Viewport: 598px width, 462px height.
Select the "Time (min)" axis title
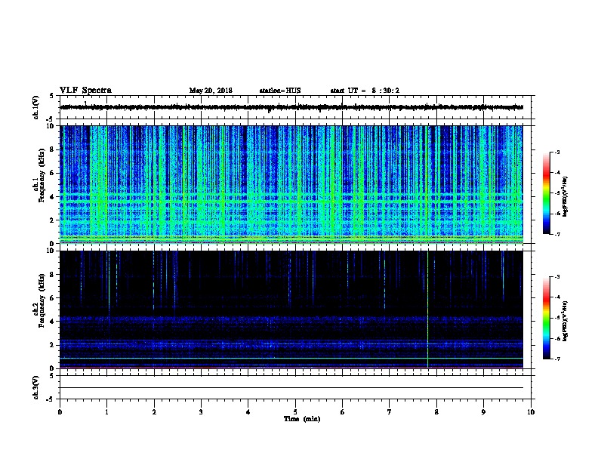click(x=302, y=419)
